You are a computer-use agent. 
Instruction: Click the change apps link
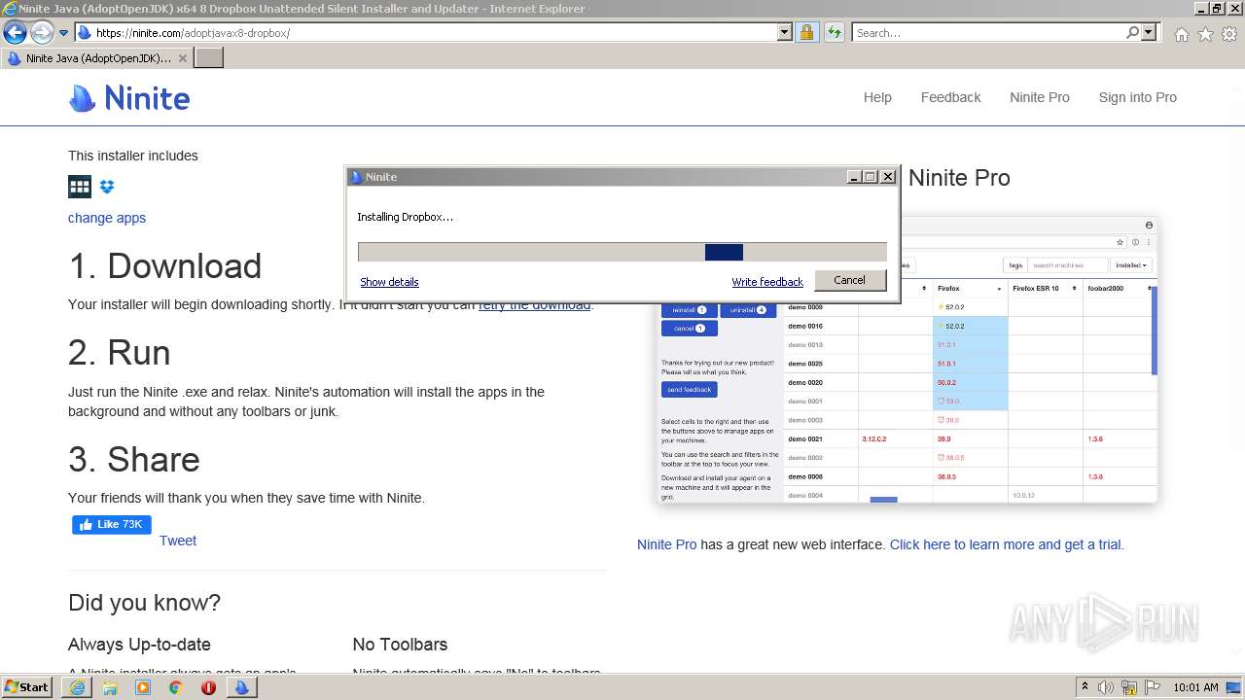click(x=107, y=218)
